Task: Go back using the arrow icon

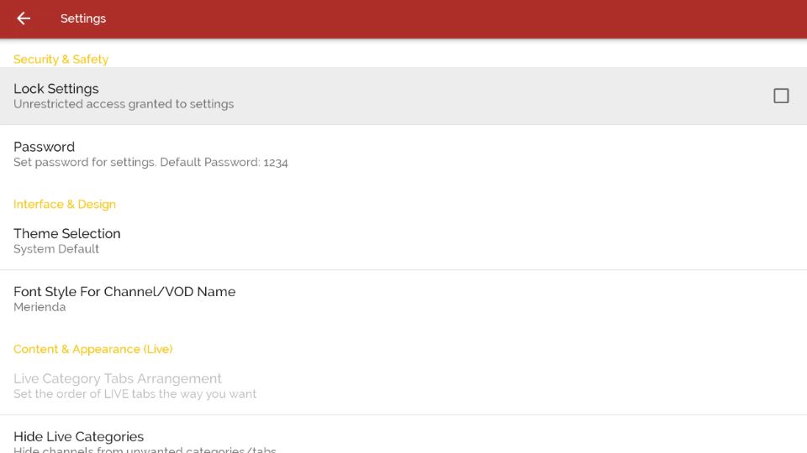Action: pos(24,18)
